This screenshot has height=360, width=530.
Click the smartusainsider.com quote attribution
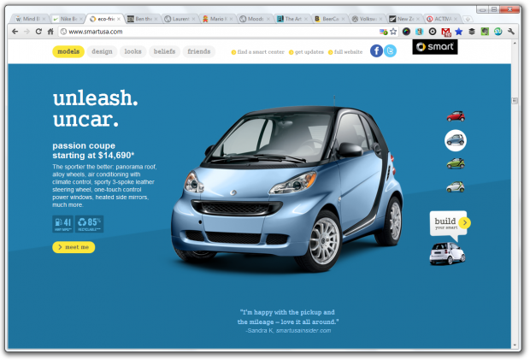pos(288,331)
